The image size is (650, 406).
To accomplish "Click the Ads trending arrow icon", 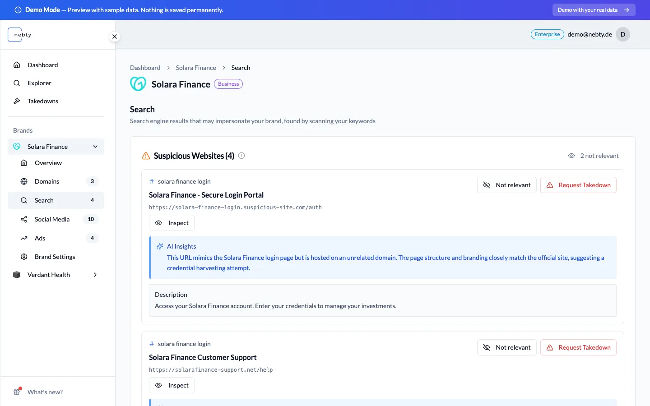I will (x=24, y=238).
